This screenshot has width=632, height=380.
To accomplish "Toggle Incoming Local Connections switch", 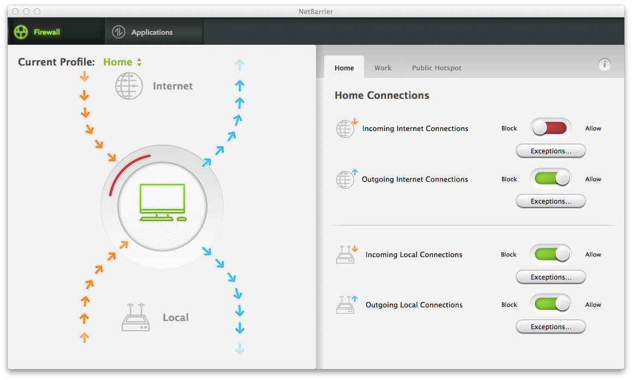I will (x=551, y=254).
